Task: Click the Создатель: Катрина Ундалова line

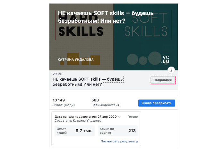Action: click(78, 121)
